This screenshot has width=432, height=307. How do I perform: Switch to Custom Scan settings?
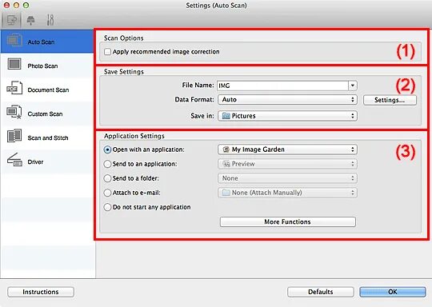tap(47, 114)
